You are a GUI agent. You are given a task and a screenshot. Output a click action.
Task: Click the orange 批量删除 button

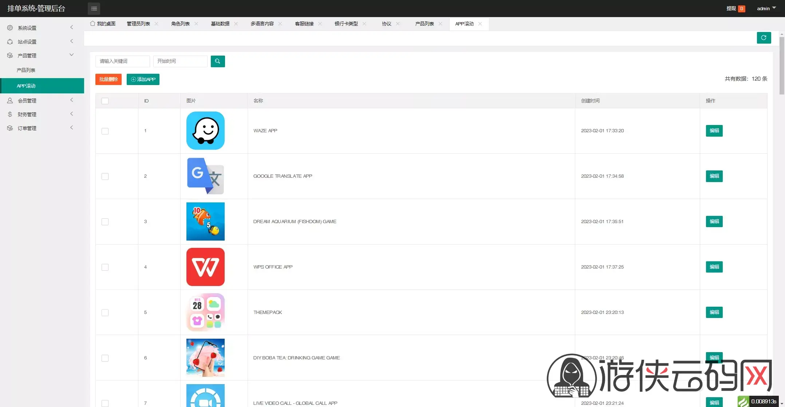(x=109, y=79)
